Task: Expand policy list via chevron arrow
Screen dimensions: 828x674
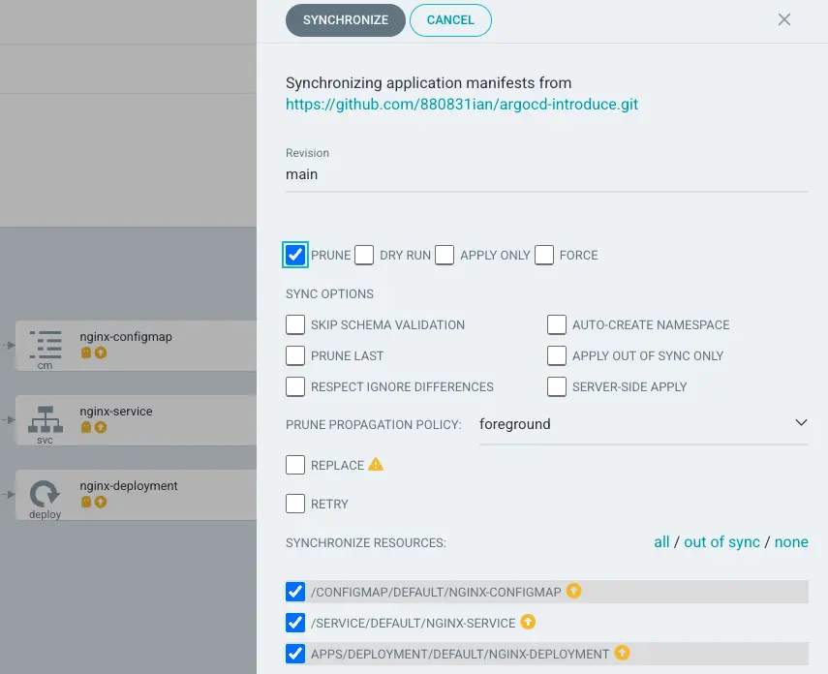Action: [800, 423]
